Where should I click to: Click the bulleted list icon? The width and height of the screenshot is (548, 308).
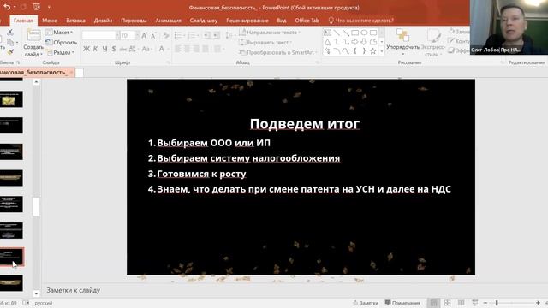tap(179, 35)
